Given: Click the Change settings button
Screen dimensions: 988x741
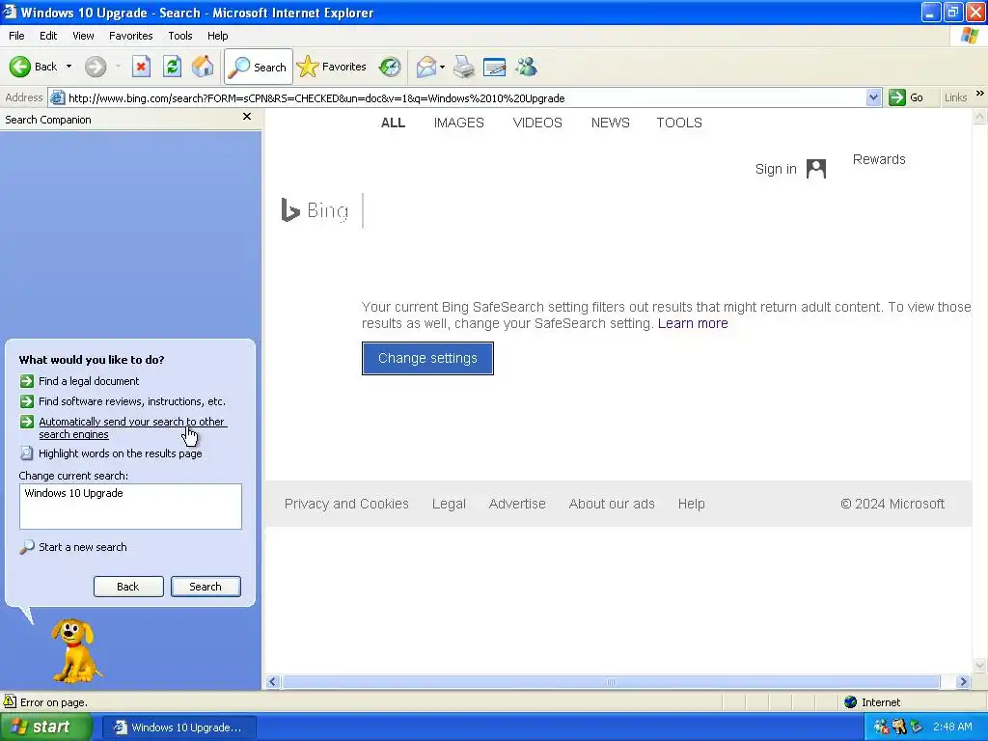Looking at the screenshot, I should (427, 358).
